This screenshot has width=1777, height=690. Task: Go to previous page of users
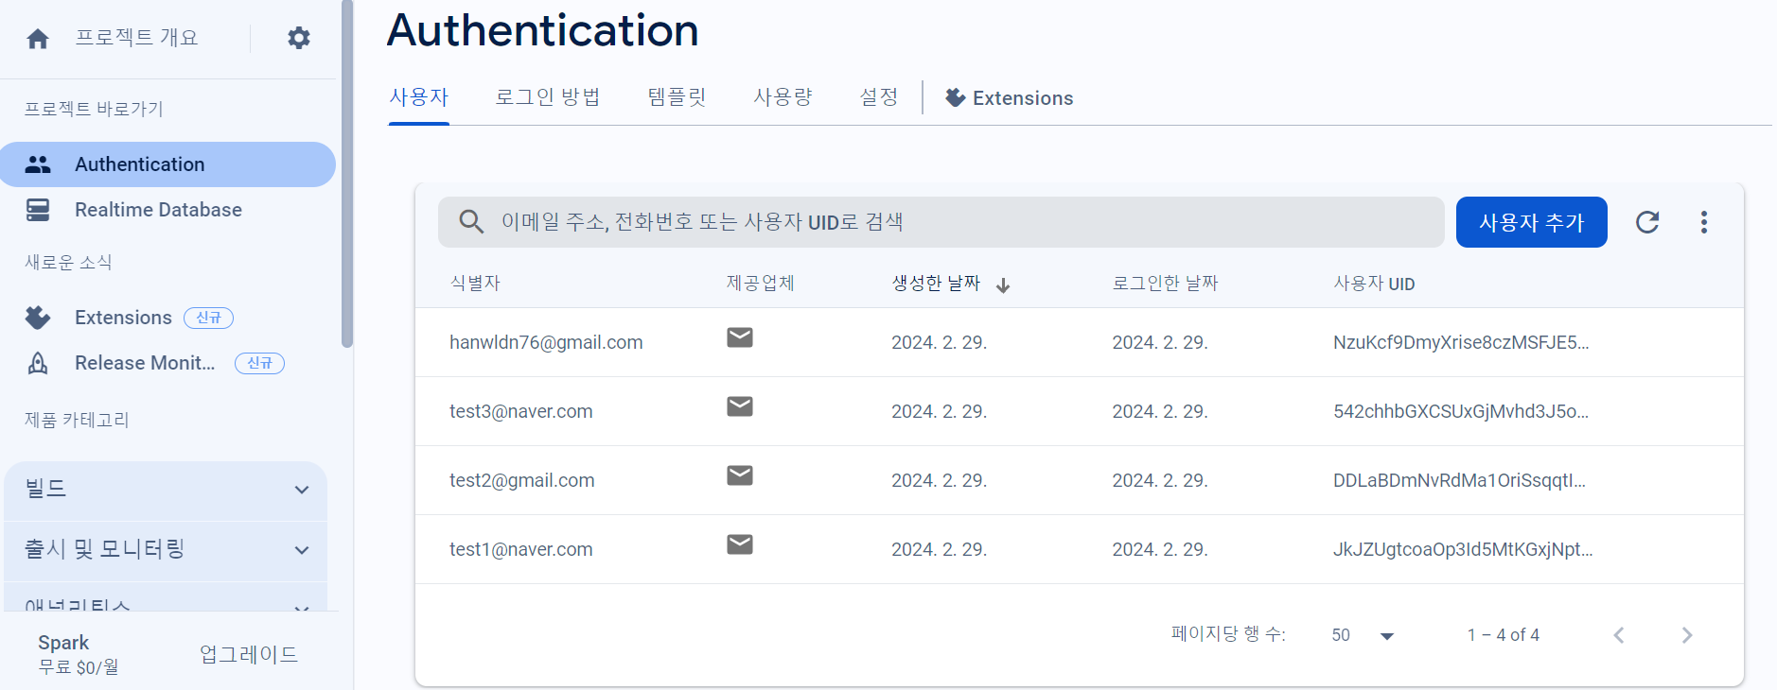[1619, 635]
